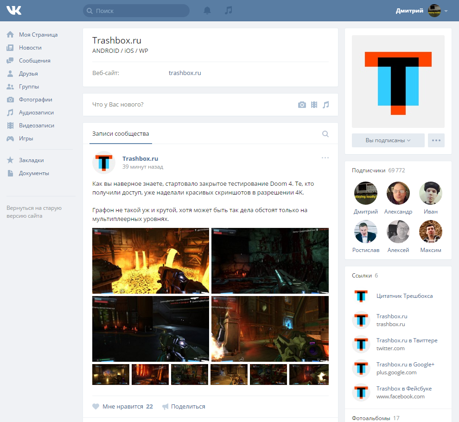Open the lava cave Doom screenshot

tap(151, 261)
